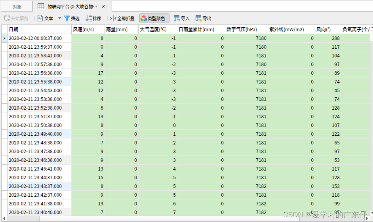Click pressure 7180 in 23:57:38 row
Screen dimensions: 373x222
pos(246,65)
